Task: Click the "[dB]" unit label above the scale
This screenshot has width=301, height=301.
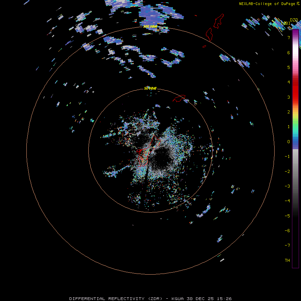Action: pos(286,23)
